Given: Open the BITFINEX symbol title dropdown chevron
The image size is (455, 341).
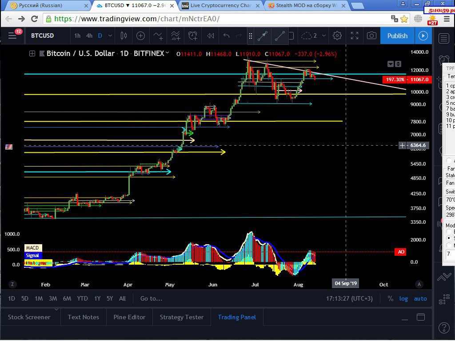Looking at the screenshot, I should [167, 53].
